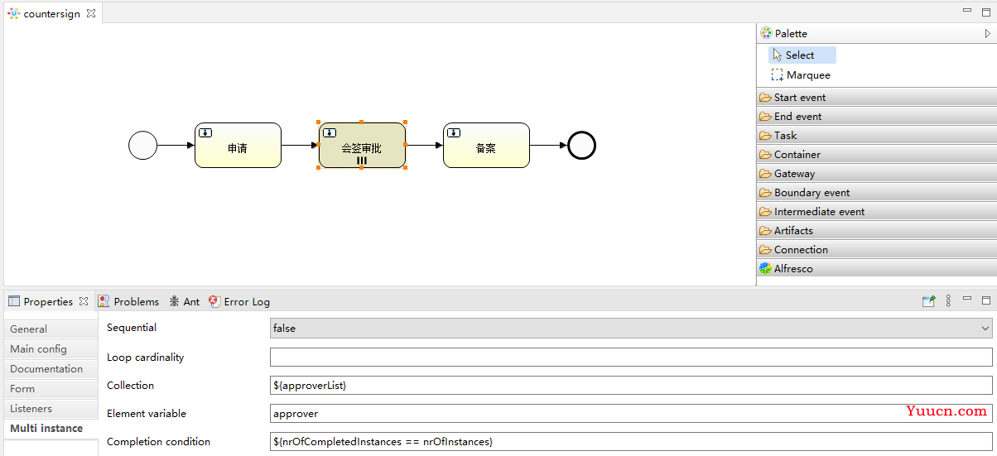This screenshot has height=456, width=997.
Task: Select the start event circle
Action: (142, 146)
